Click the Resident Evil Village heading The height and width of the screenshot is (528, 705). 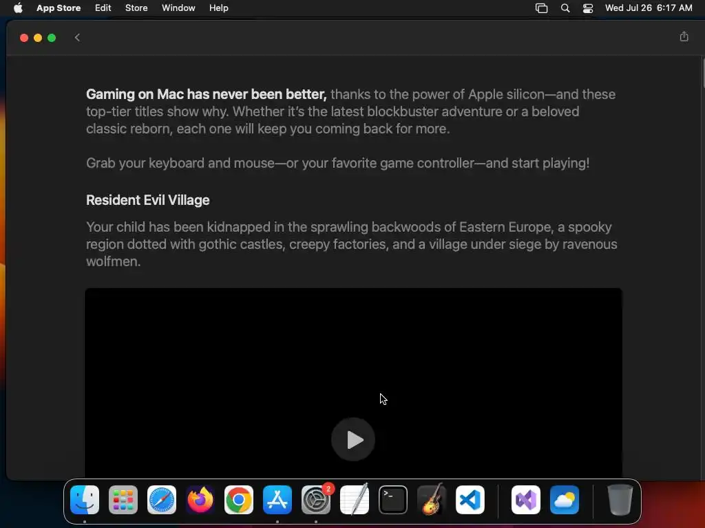pyautogui.click(x=148, y=200)
